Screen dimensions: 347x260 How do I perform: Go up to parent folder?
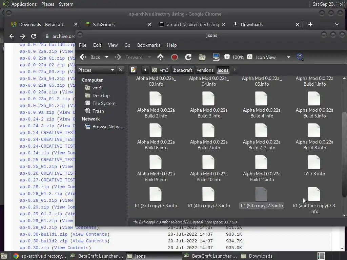coord(160,57)
